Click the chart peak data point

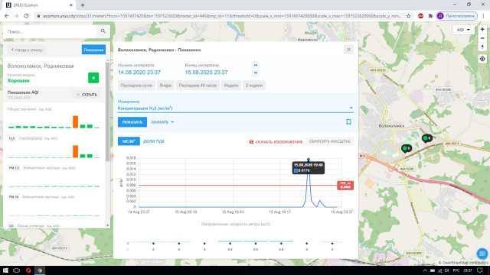pyautogui.click(x=309, y=160)
